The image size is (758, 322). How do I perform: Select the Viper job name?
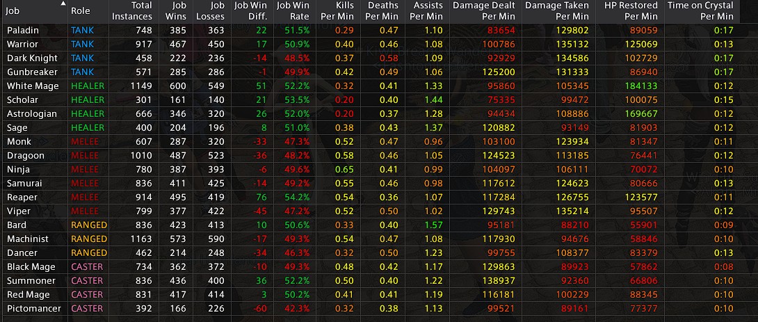click(x=18, y=211)
